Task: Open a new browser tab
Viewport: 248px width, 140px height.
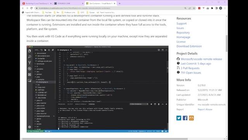Action: click(120, 3)
